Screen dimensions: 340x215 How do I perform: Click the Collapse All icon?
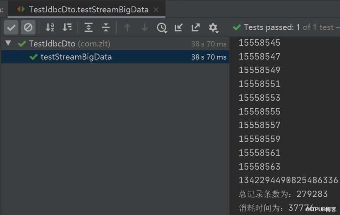[x=106, y=27]
